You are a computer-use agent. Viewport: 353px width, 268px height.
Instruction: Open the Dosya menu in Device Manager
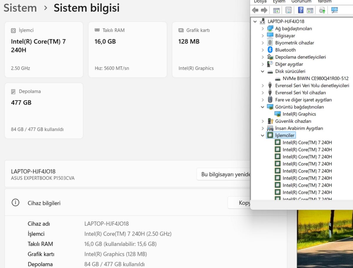point(260,1)
